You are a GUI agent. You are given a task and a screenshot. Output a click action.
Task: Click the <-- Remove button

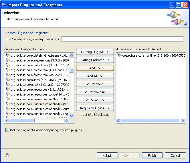95,84
